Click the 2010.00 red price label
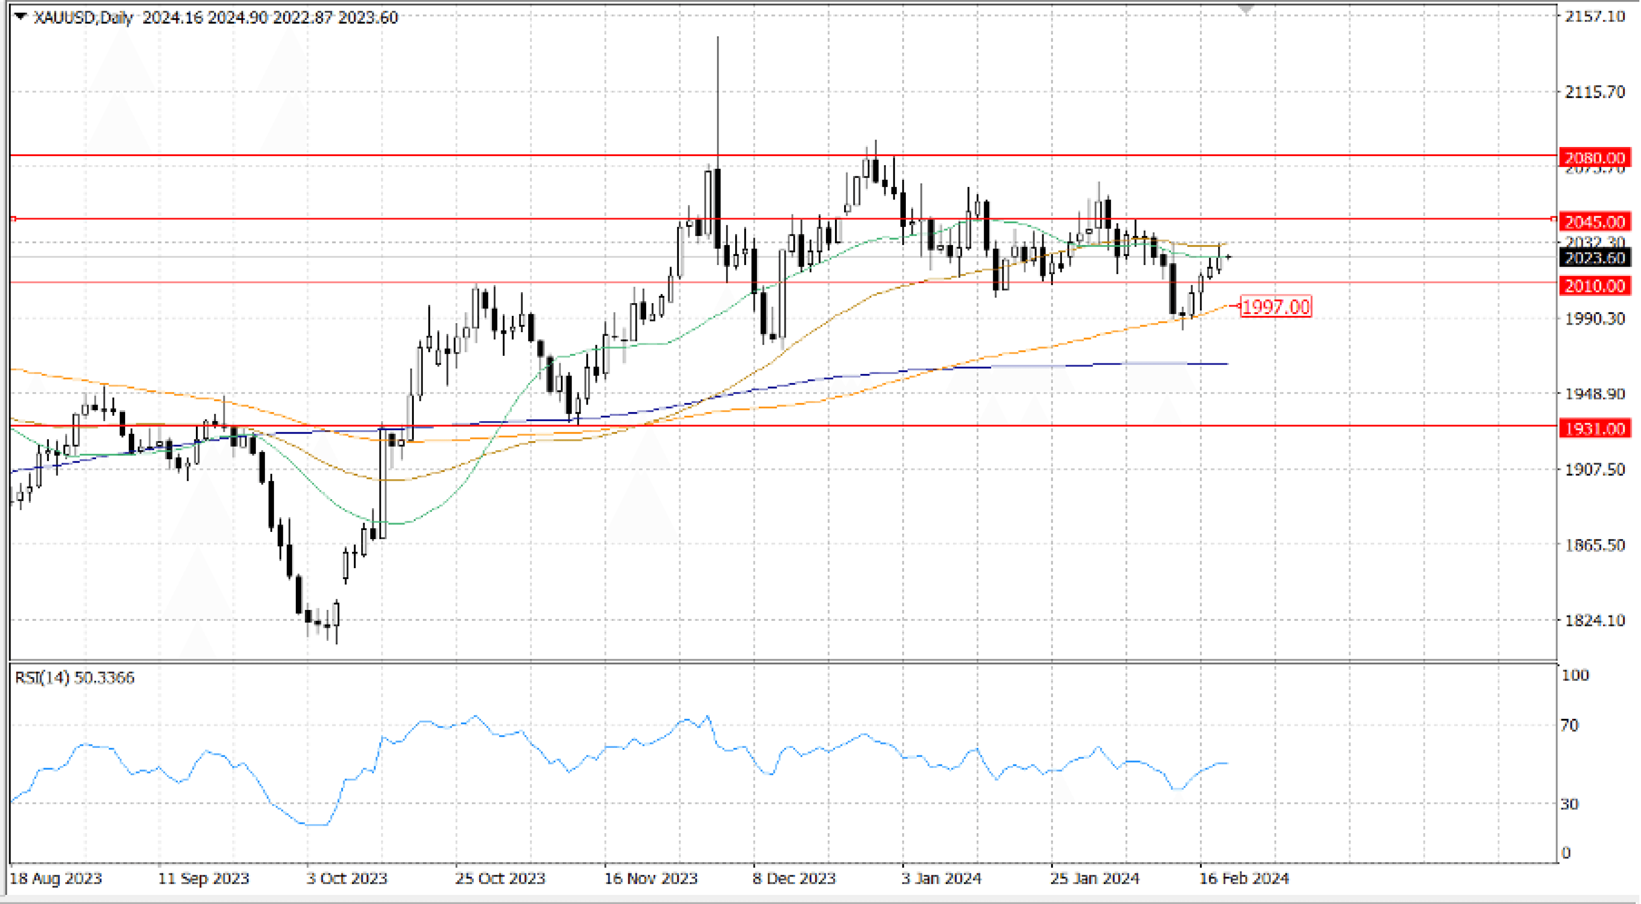The height and width of the screenshot is (904, 1641). coord(1595,285)
